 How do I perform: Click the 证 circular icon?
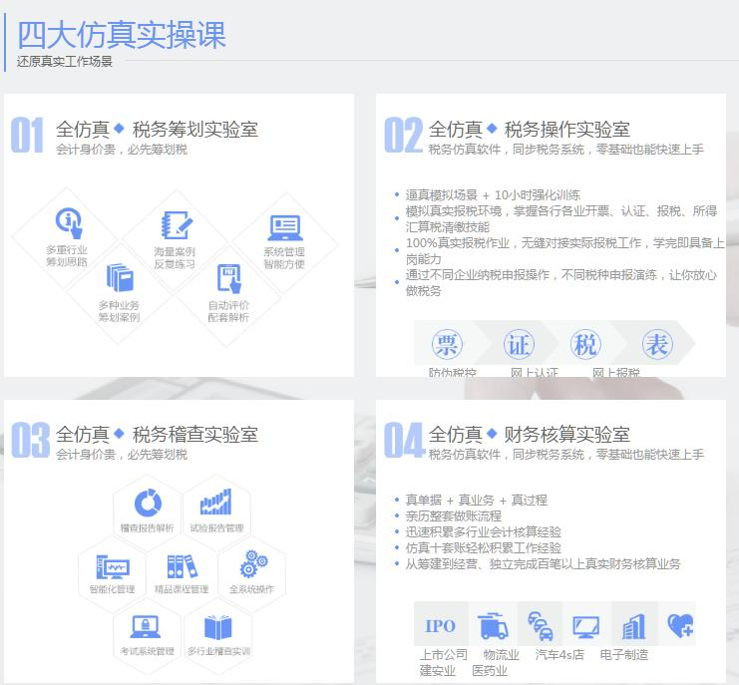pos(519,344)
